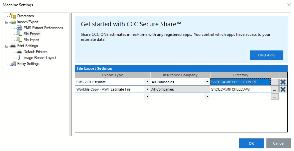Click the S:\CIECA\MITCHELL\EXPORT directory field
This screenshot has height=151, width=294.
coord(240,82)
